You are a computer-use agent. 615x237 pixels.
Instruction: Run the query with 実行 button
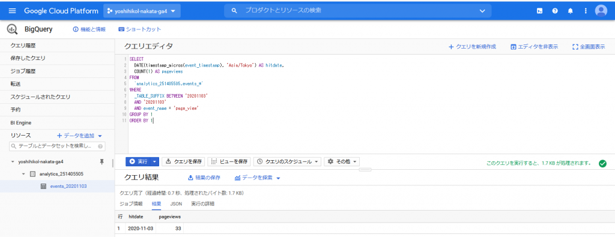tap(139, 161)
